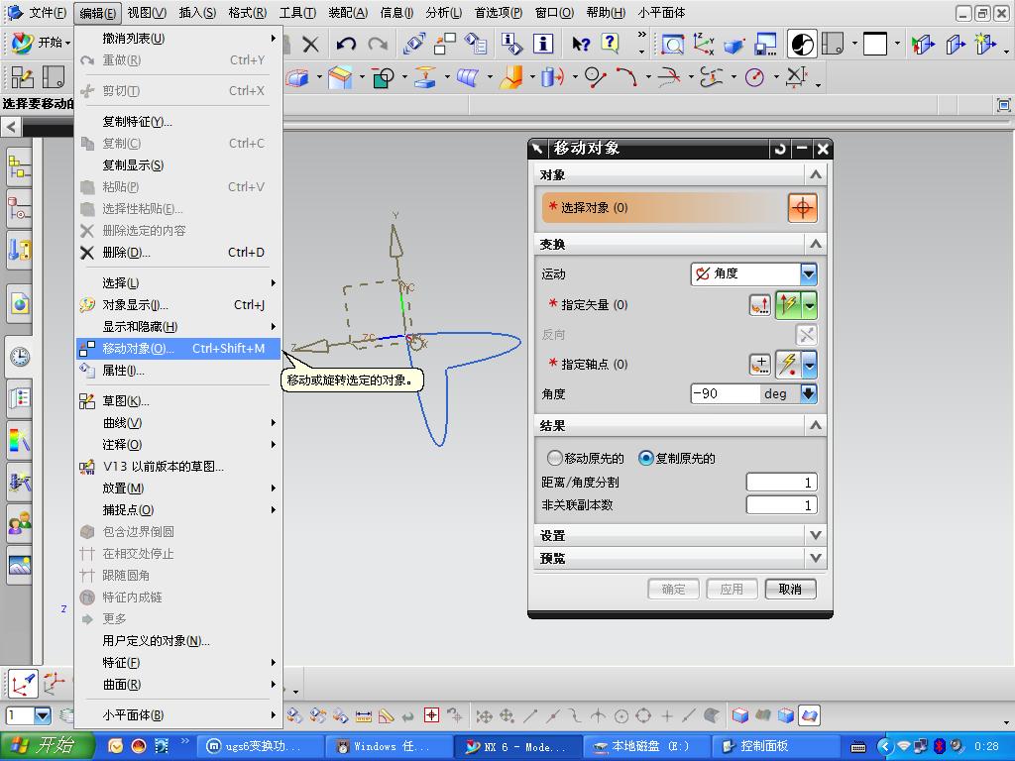Choose 删除(D) from the Edit menu
The image size is (1015, 761).
pyautogui.click(x=178, y=253)
